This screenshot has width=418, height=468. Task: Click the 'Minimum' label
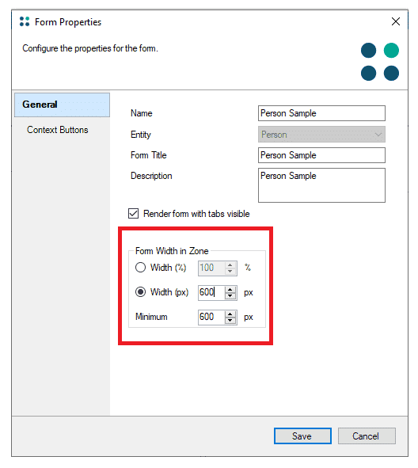point(151,317)
